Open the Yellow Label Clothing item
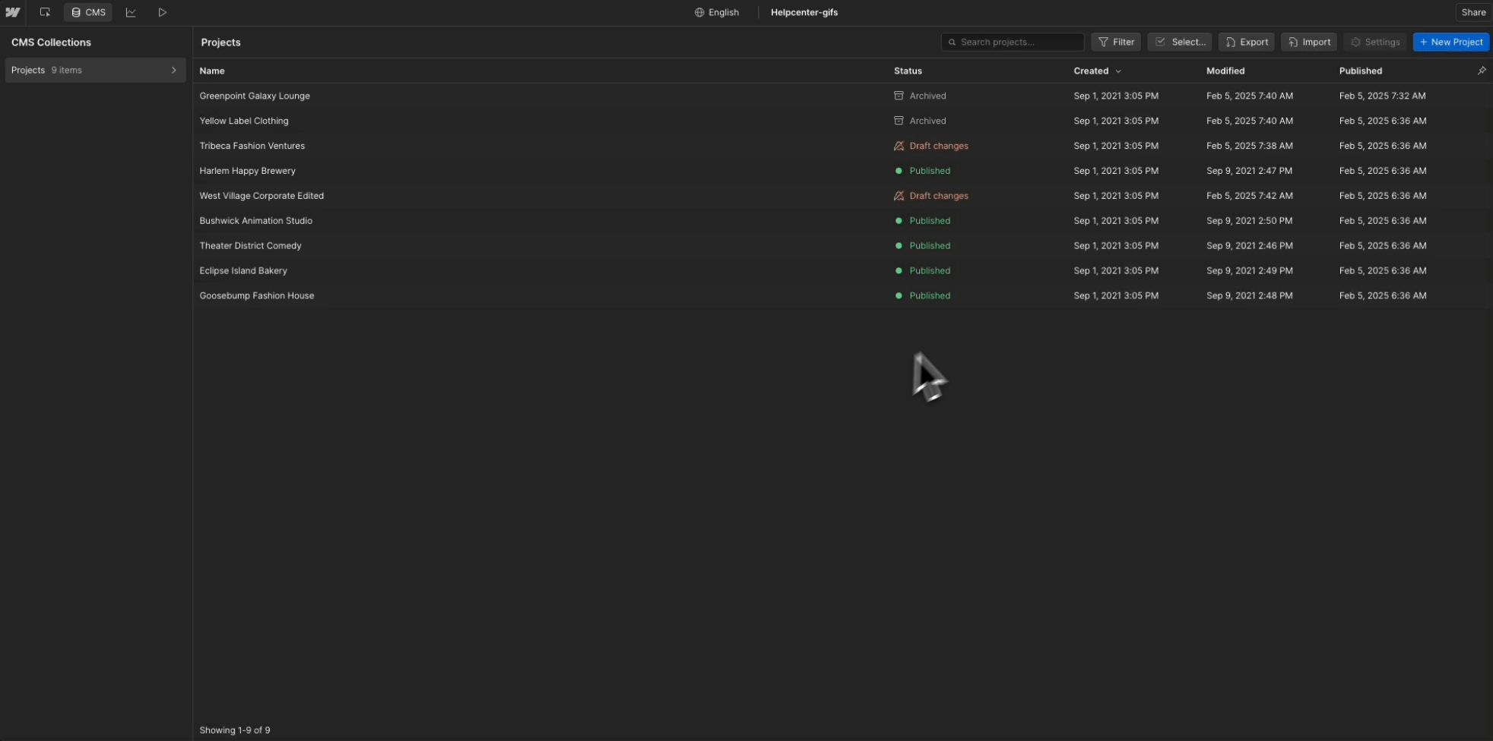 click(x=244, y=121)
